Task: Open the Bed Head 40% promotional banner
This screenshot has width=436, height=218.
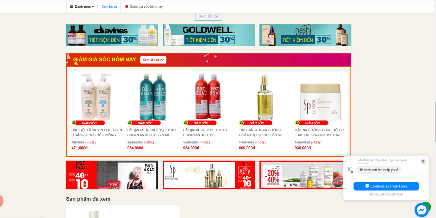Action: tap(112, 175)
